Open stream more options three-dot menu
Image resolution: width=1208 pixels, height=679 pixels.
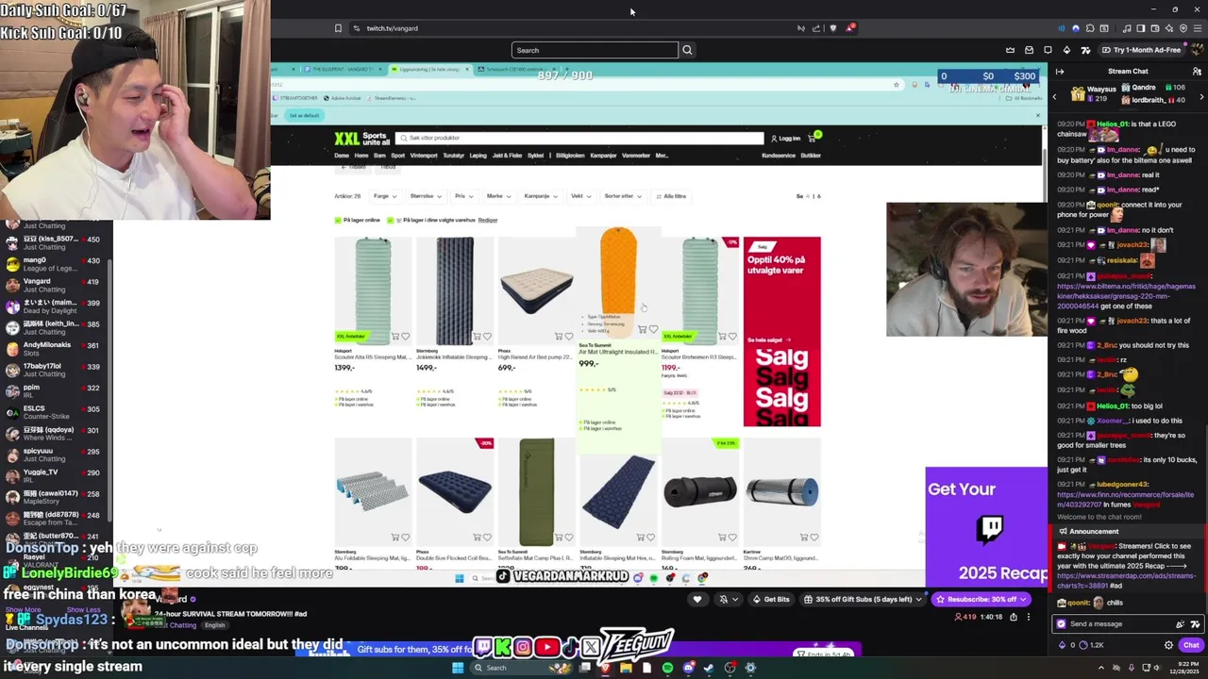click(x=1030, y=617)
